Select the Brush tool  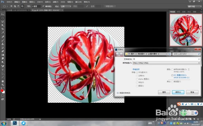[3, 40]
